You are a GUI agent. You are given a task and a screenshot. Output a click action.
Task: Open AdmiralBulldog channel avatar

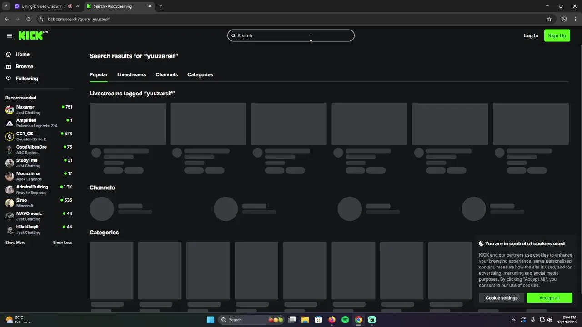[x=10, y=190]
